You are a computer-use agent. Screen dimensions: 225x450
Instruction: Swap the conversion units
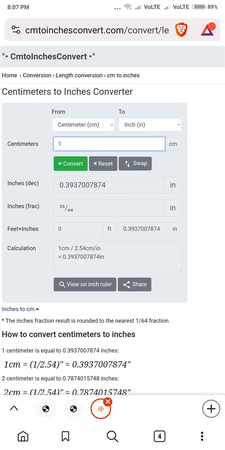coord(135,164)
